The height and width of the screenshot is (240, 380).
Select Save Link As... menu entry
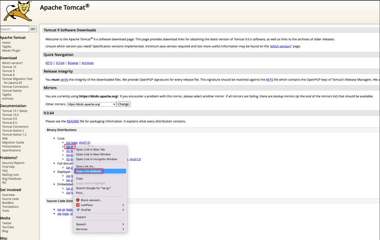click(x=100, y=167)
